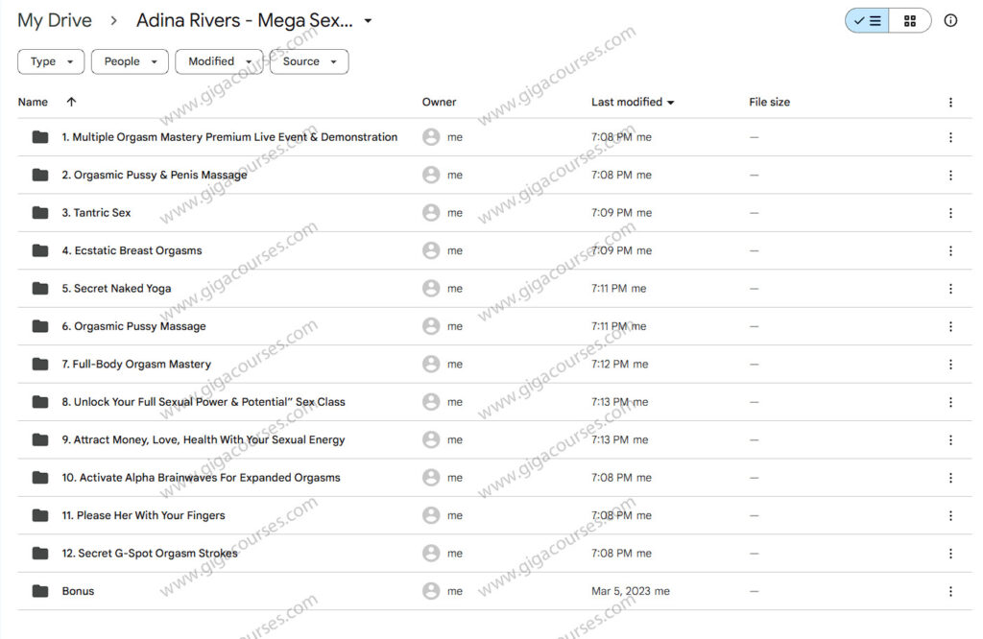This screenshot has height=639, width=983.
Task: Go back to My Drive breadcrumb
Action: tap(55, 20)
